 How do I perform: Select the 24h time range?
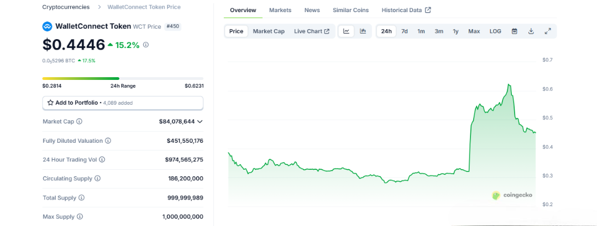pos(386,31)
